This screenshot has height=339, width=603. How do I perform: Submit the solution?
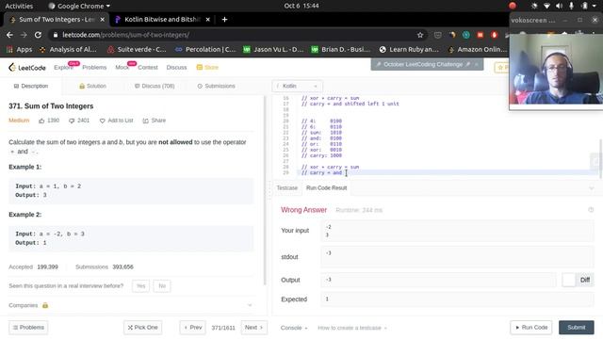tap(576, 328)
